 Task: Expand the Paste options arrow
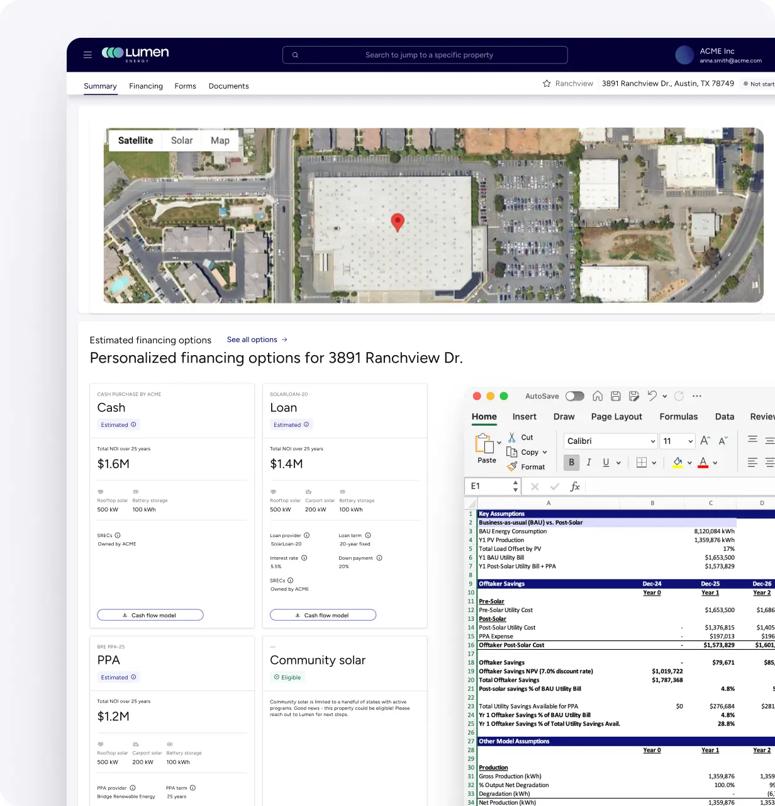(499, 443)
